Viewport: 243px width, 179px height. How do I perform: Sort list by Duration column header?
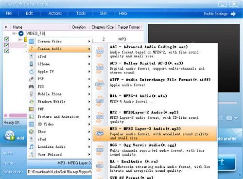pyautogui.click(x=79, y=27)
